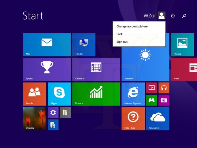This screenshot has height=148, width=197.
Task: Open the Desktop tulips tile
Action: (35, 119)
